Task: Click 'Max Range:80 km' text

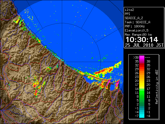Action: pos(138,35)
